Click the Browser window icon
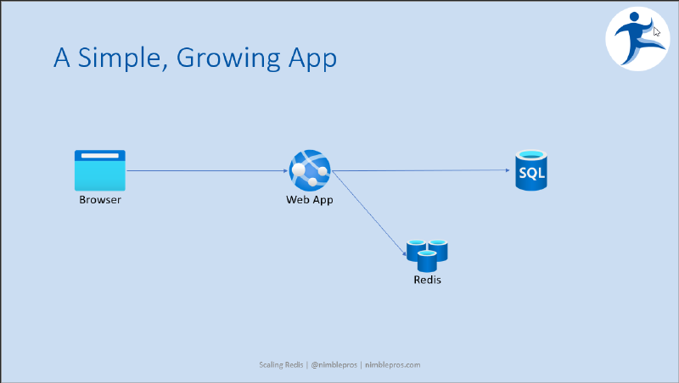Image resolution: width=679 pixels, height=383 pixels. click(100, 170)
